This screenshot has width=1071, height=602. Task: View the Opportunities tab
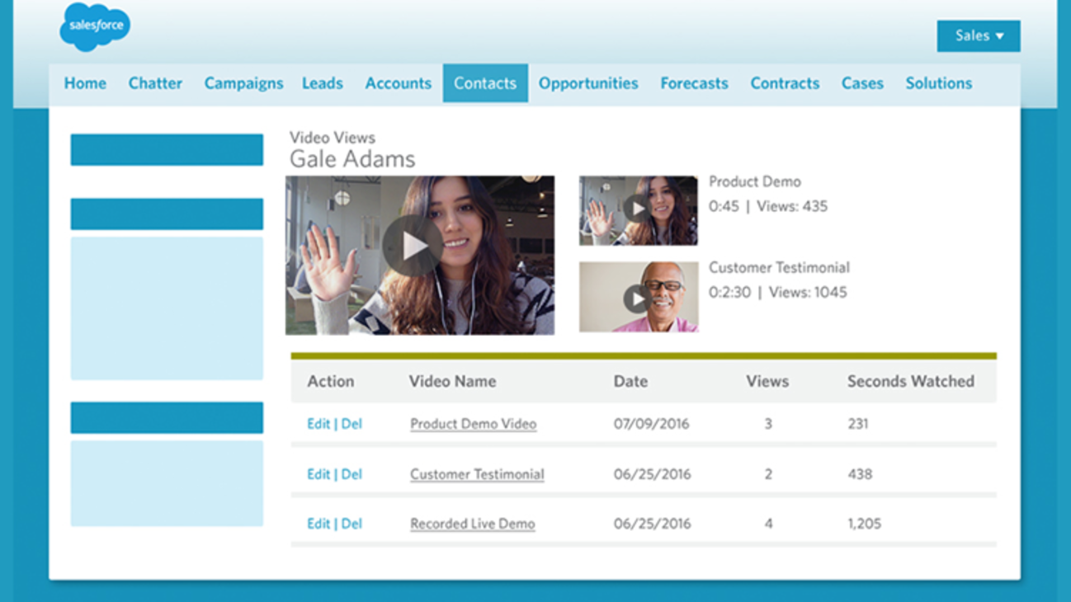587,82
